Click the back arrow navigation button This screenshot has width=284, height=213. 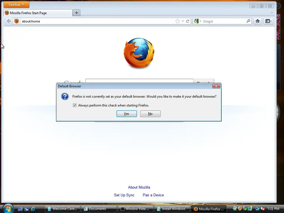click(9, 21)
